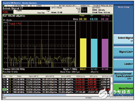The width and height of the screenshot is (136, 101).
Task: Toggle checkbox for signal 13 row
Action: pyautogui.click(x=8, y=79)
